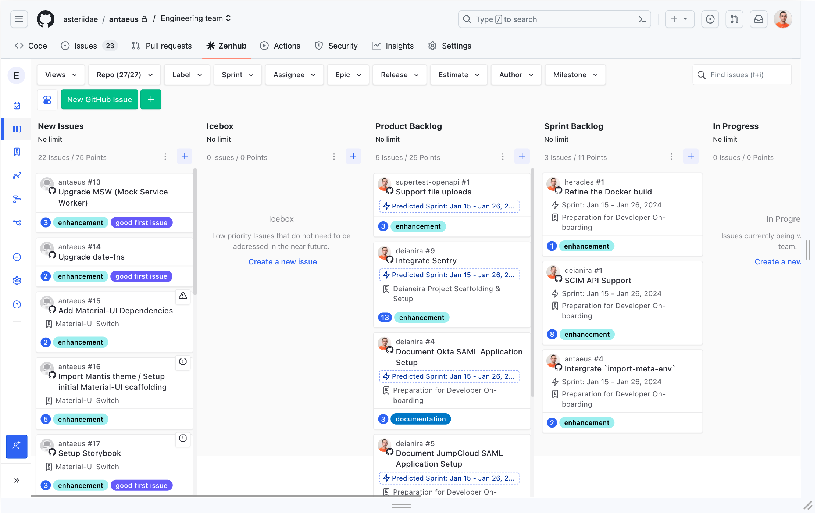This screenshot has width=817, height=514.
Task: Open the Estimate filter dropdown
Action: [x=459, y=75]
